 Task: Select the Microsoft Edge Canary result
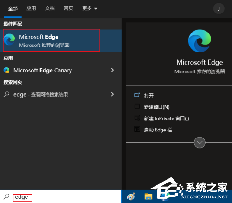coord(61,70)
